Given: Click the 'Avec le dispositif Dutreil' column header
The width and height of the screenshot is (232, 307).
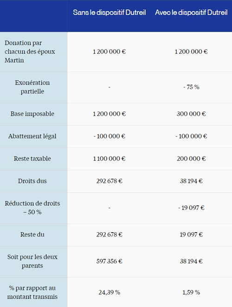Looking at the screenshot, I should (x=191, y=13).
